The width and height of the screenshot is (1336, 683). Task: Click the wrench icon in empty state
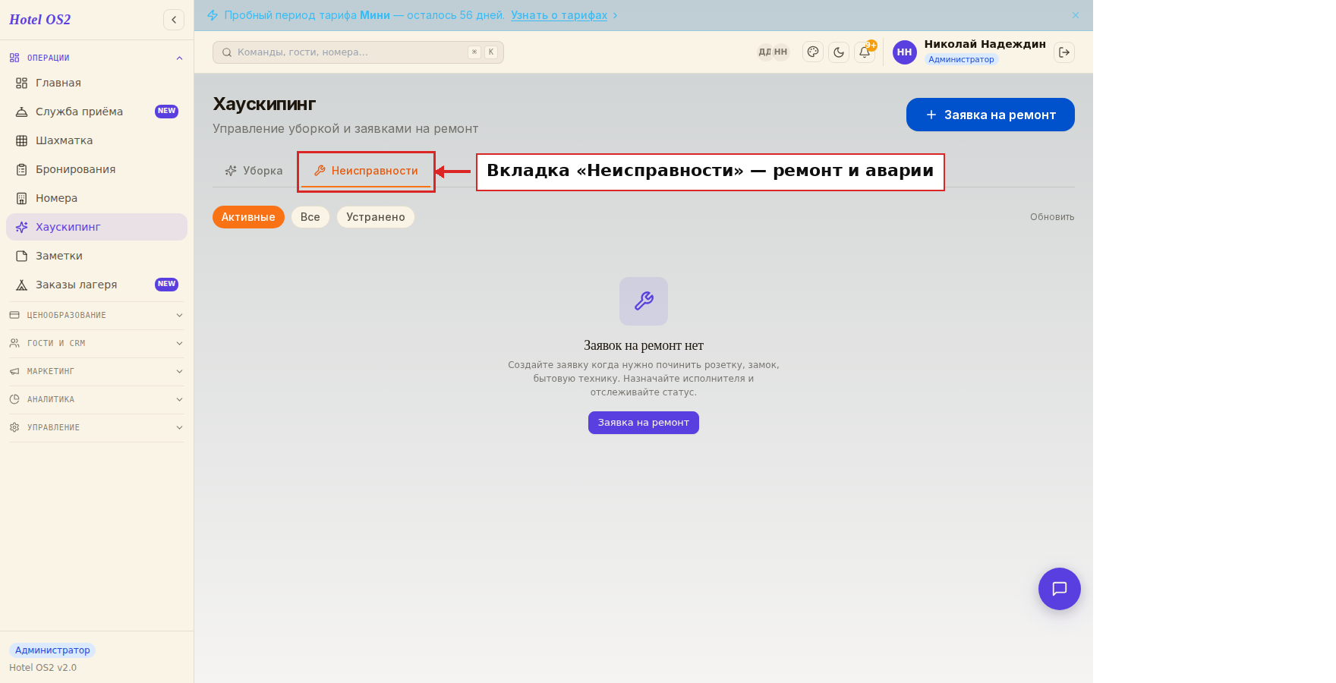[x=644, y=301]
